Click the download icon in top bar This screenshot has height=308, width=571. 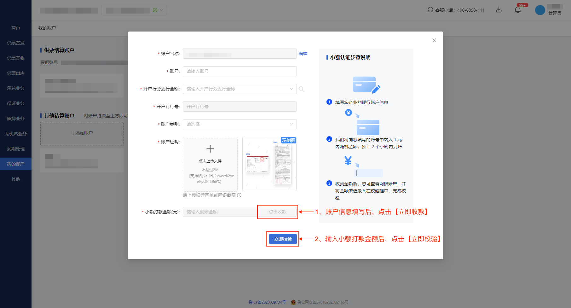(x=499, y=10)
